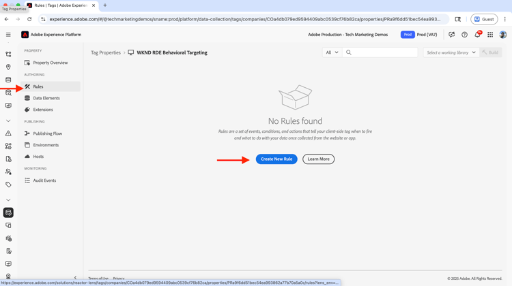Open the warning triangle alerts icon

tap(8, 133)
